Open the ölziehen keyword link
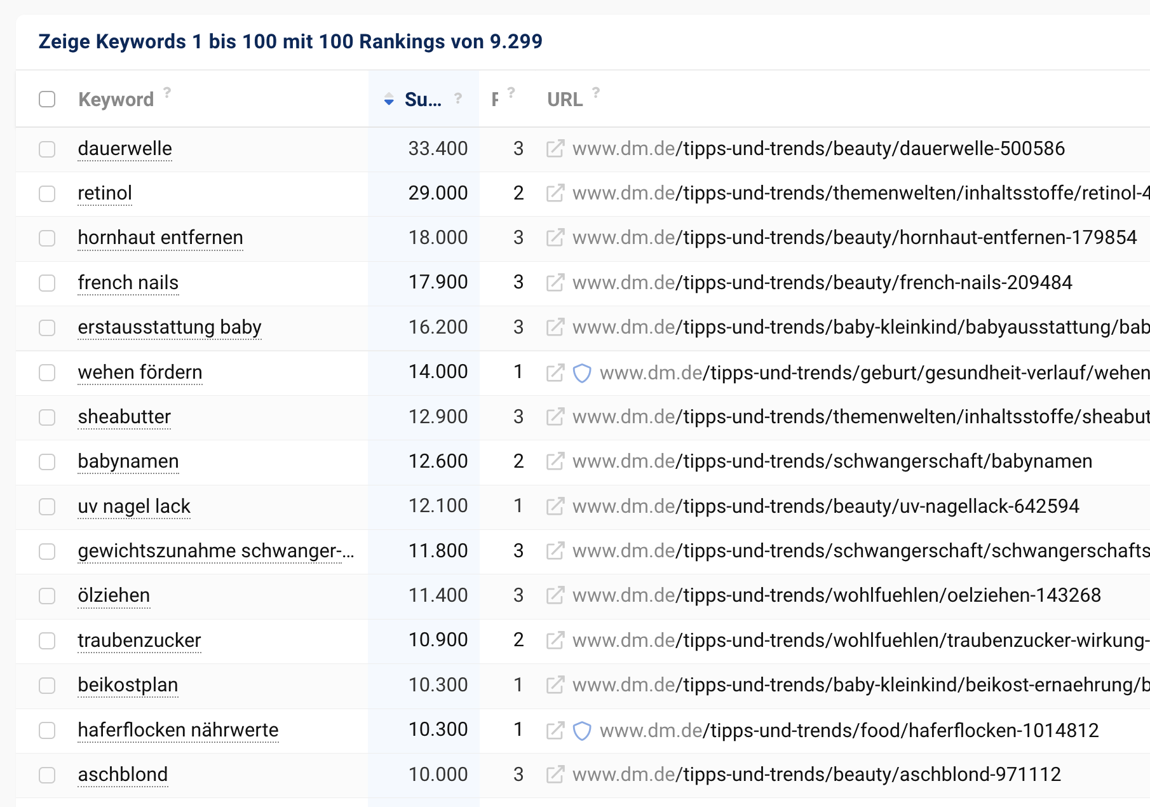The image size is (1150, 807). pos(114,595)
